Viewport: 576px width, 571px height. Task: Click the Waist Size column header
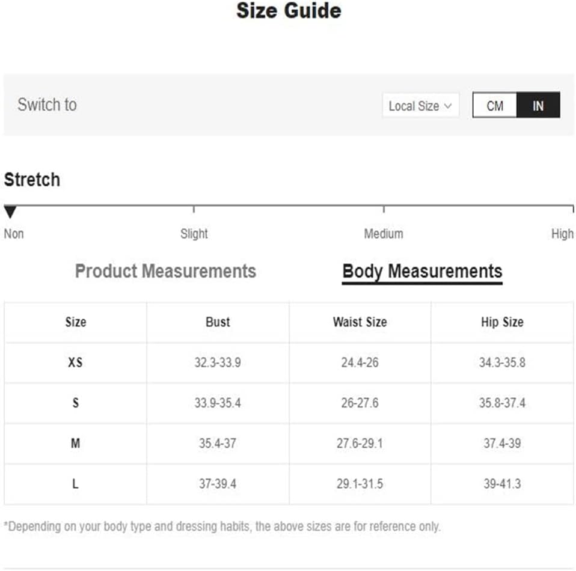[x=360, y=322]
